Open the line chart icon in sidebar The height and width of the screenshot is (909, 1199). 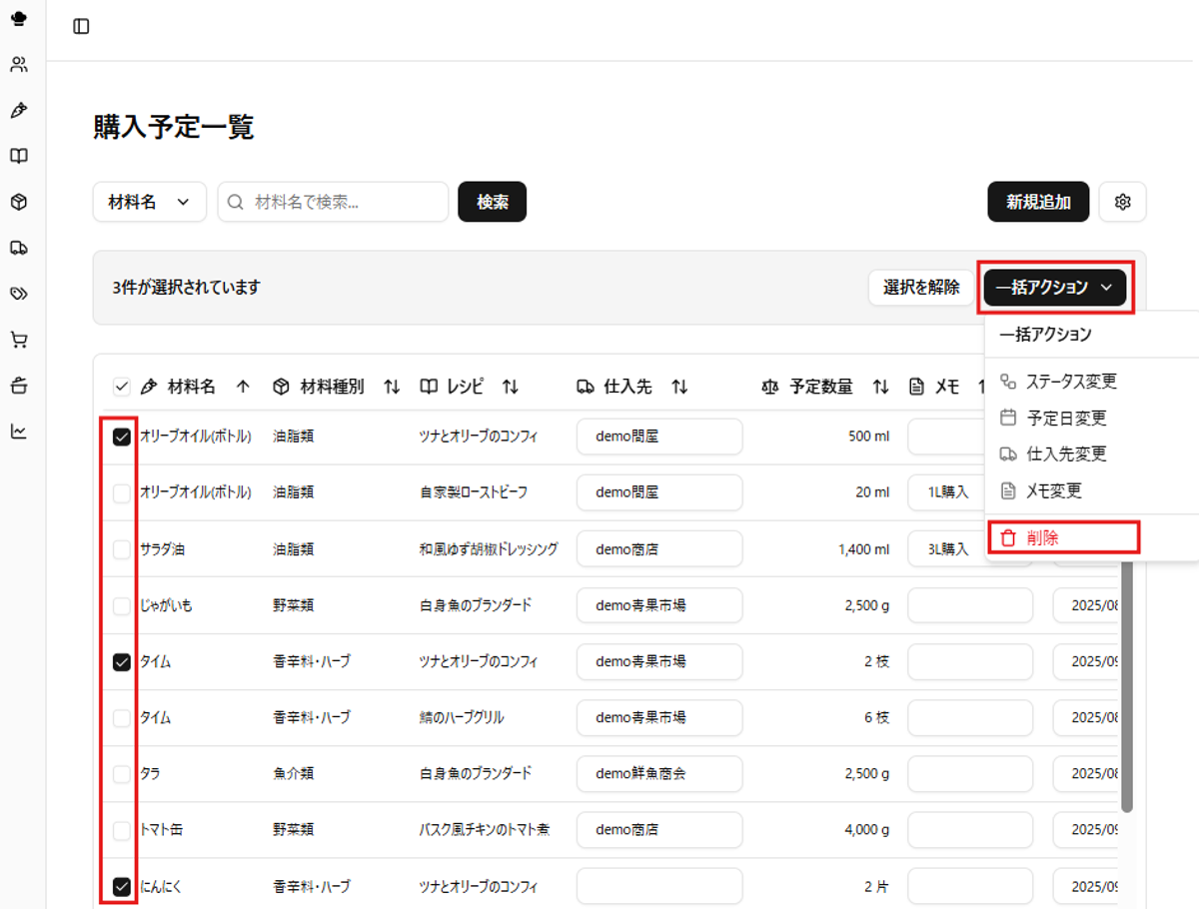coord(19,432)
